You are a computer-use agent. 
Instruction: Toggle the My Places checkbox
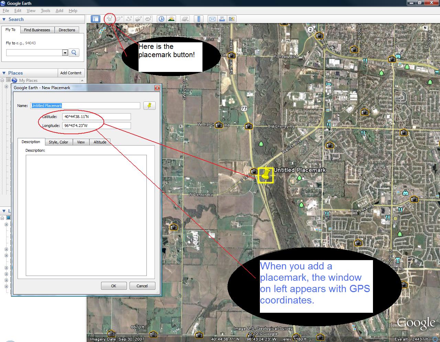8,80
